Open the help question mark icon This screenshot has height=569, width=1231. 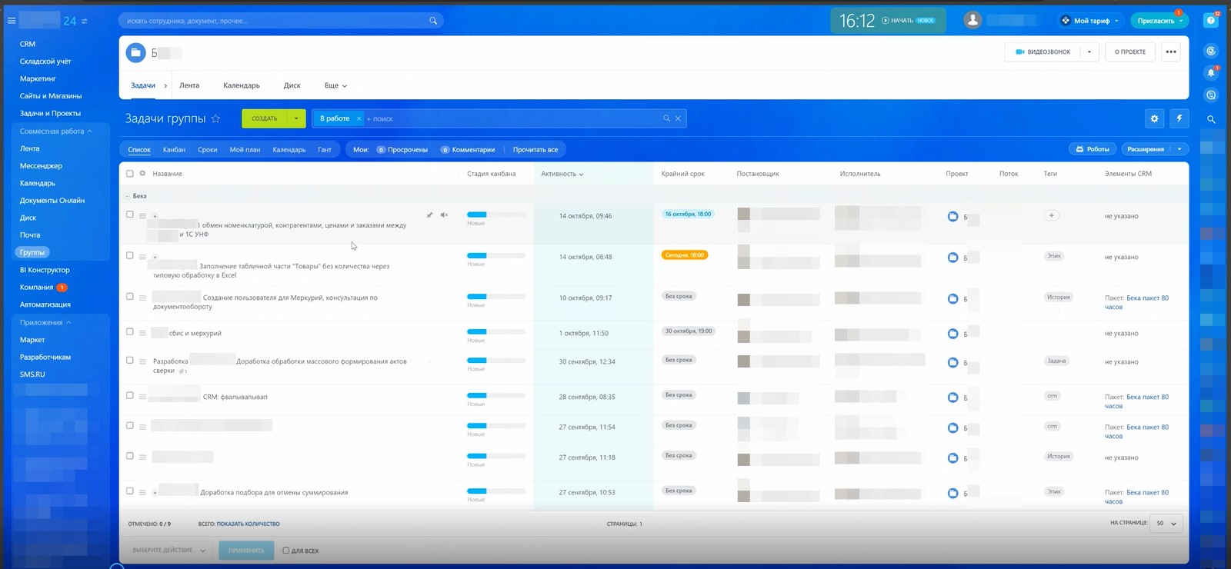point(1211,21)
